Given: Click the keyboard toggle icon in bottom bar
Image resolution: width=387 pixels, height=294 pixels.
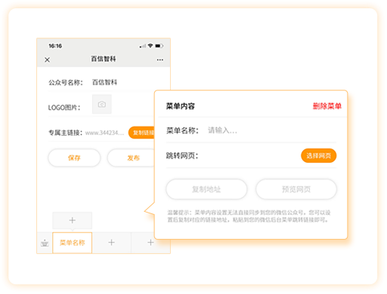Looking at the screenshot, I should pyautogui.click(x=45, y=243).
